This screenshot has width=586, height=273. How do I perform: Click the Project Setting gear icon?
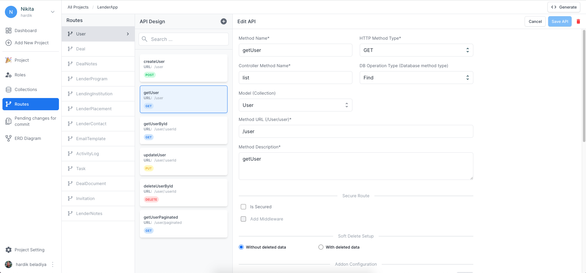click(x=9, y=250)
